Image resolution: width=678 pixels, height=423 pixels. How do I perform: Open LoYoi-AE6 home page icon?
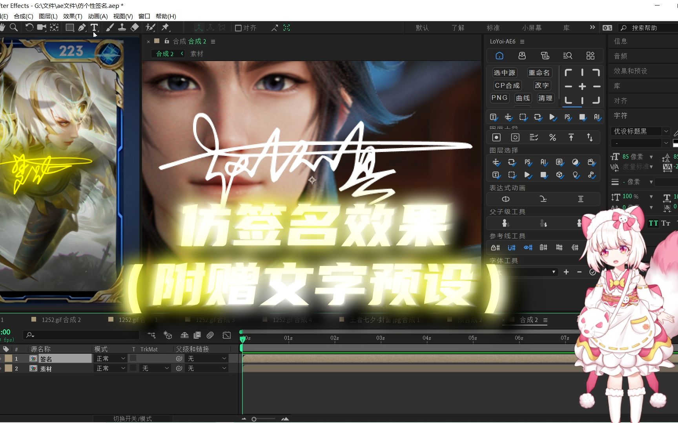pyautogui.click(x=499, y=56)
